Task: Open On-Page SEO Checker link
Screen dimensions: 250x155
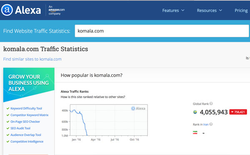Action: click(x=25, y=122)
